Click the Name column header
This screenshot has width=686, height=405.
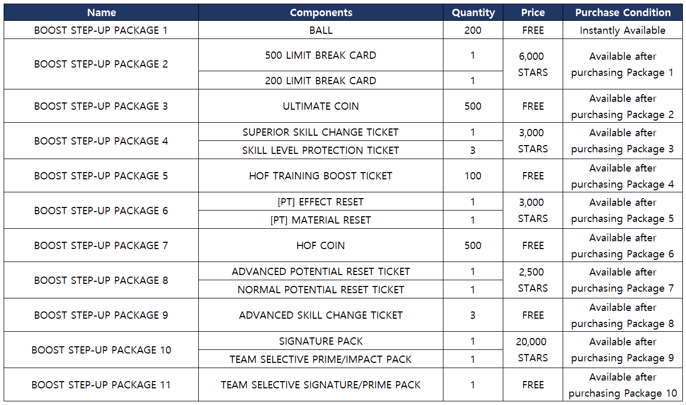[101, 12]
